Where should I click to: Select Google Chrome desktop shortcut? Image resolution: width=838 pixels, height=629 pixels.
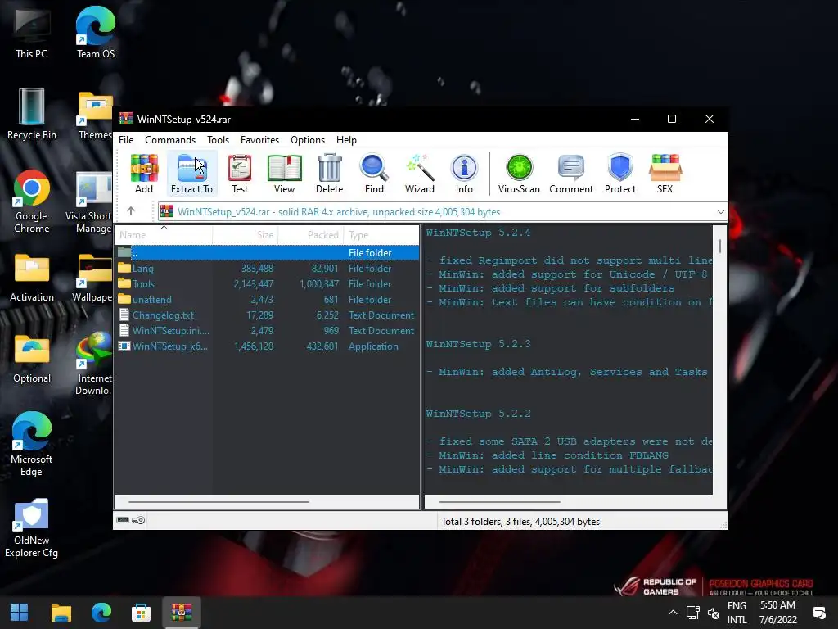(32, 201)
